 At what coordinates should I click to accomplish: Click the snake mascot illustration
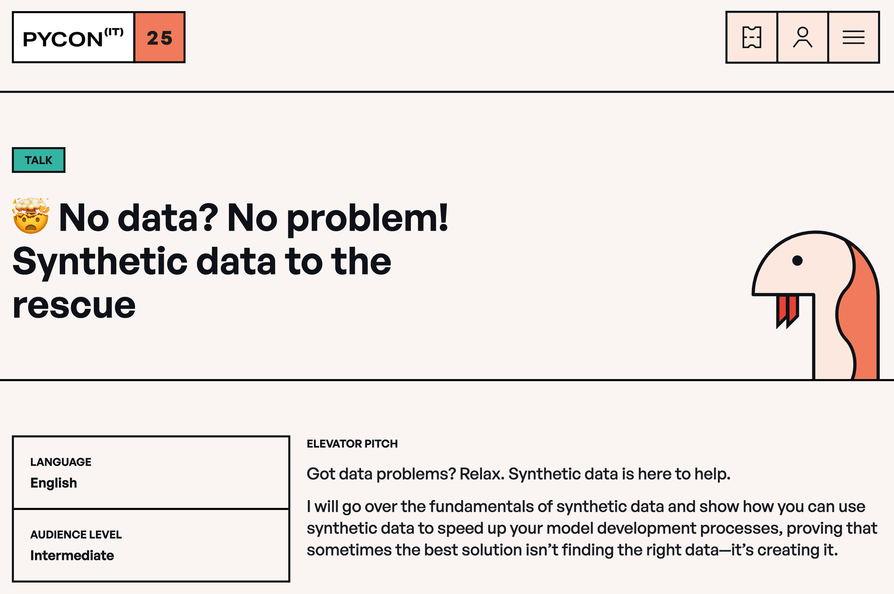click(x=816, y=305)
